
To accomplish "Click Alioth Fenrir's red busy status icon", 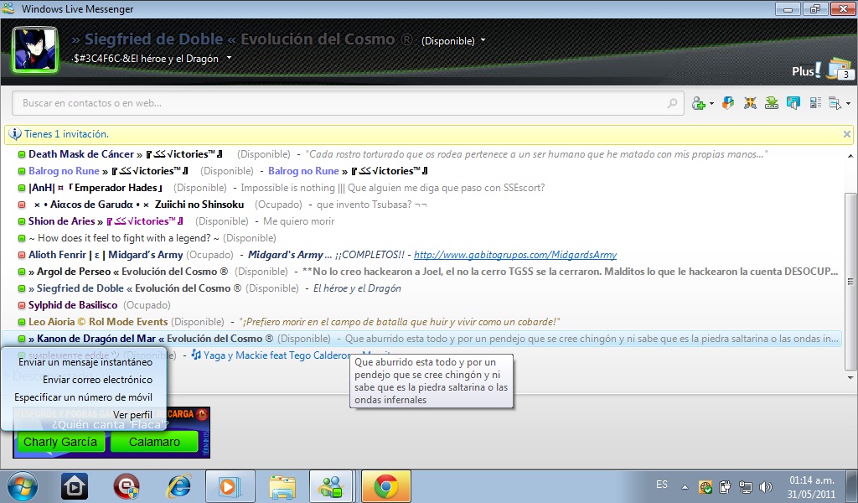I will pos(22,255).
